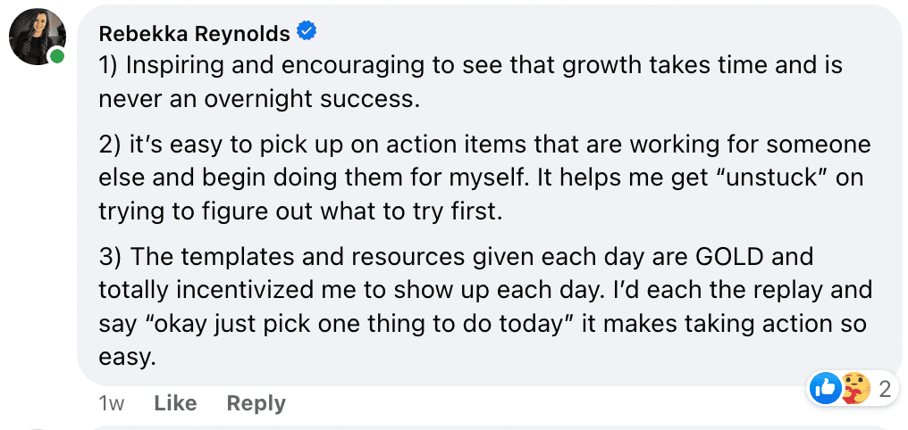Click the paragraph starting '1) Inspiring and encouraging'
This screenshot has width=908, height=430.
(x=471, y=83)
